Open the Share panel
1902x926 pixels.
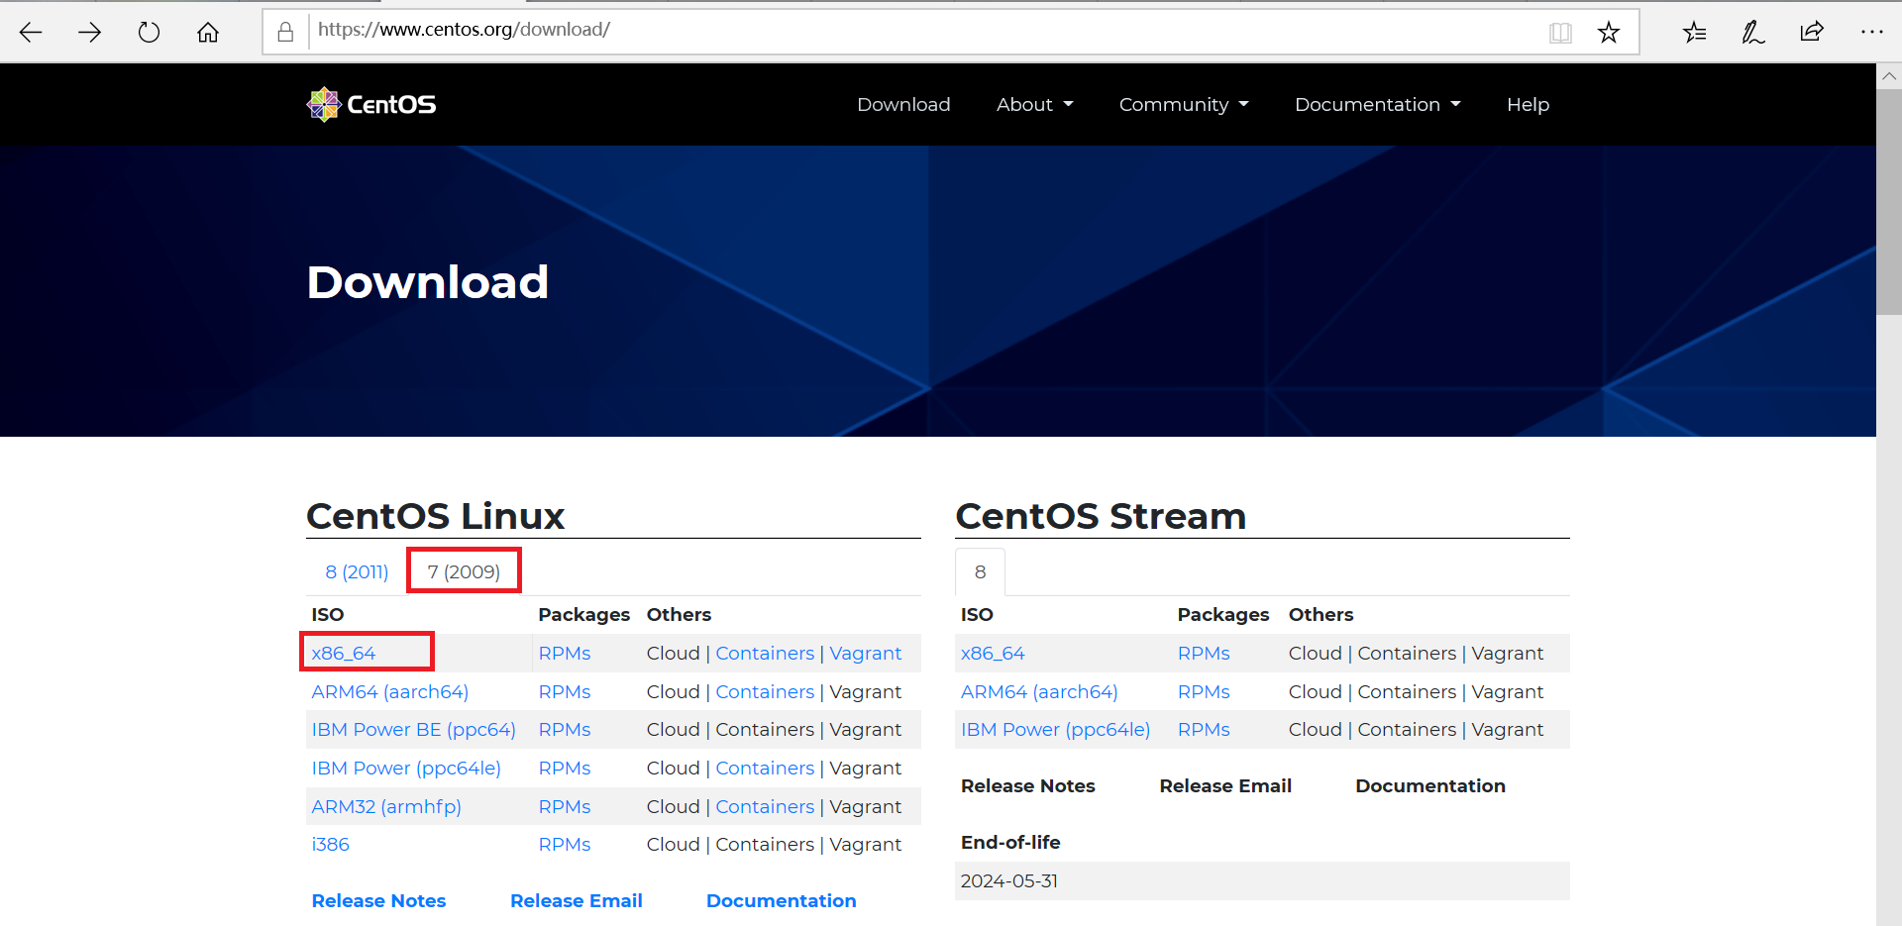coord(1811,31)
